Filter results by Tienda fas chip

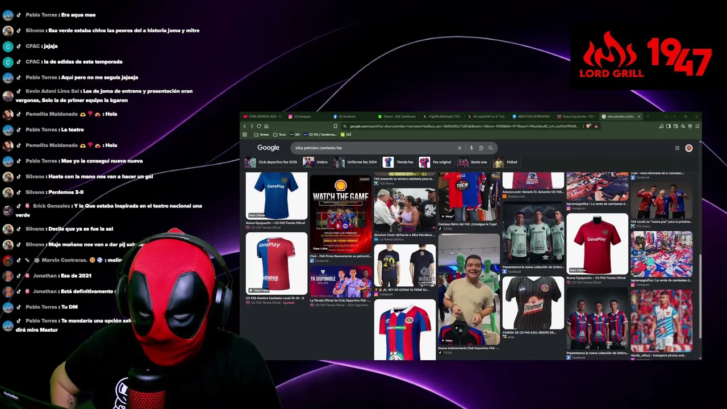[398, 162]
